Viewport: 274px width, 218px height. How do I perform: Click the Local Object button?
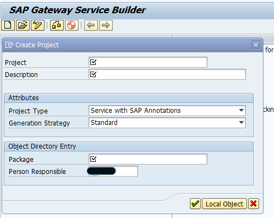click(x=224, y=204)
